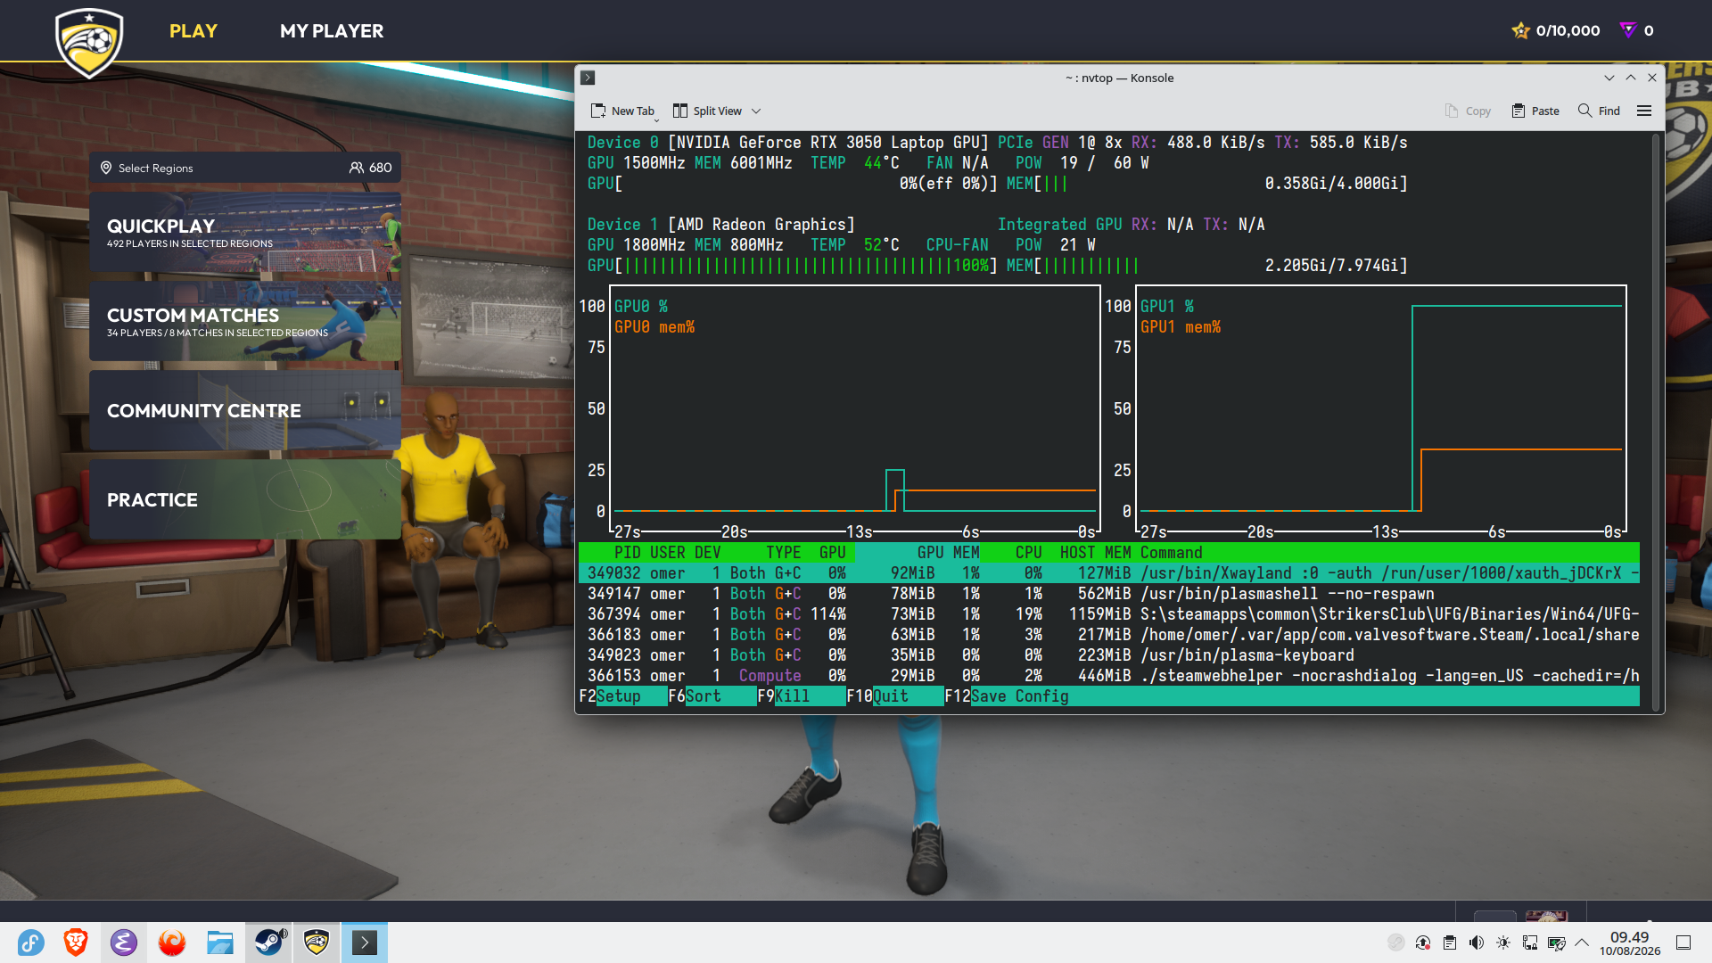1712x963 pixels.
Task: Open the battery and power tray icon
Action: point(1557,942)
